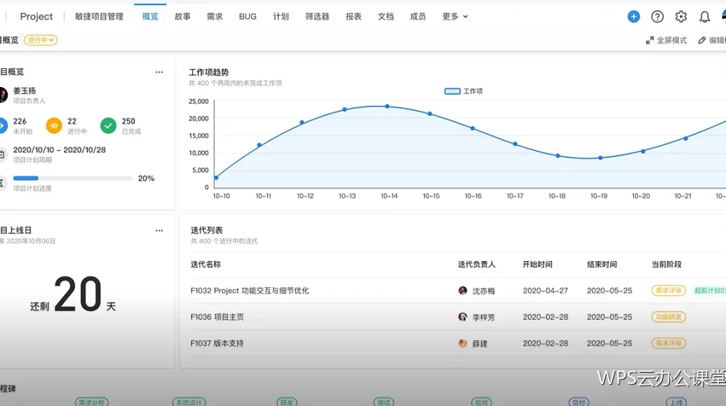Viewport: 726px width, 406px height.
Task: Click the green completed check icon
Action: 108,125
